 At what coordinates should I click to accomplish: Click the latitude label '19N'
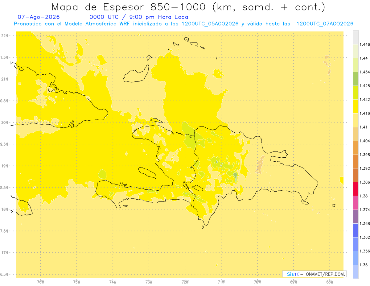[x=5, y=166]
